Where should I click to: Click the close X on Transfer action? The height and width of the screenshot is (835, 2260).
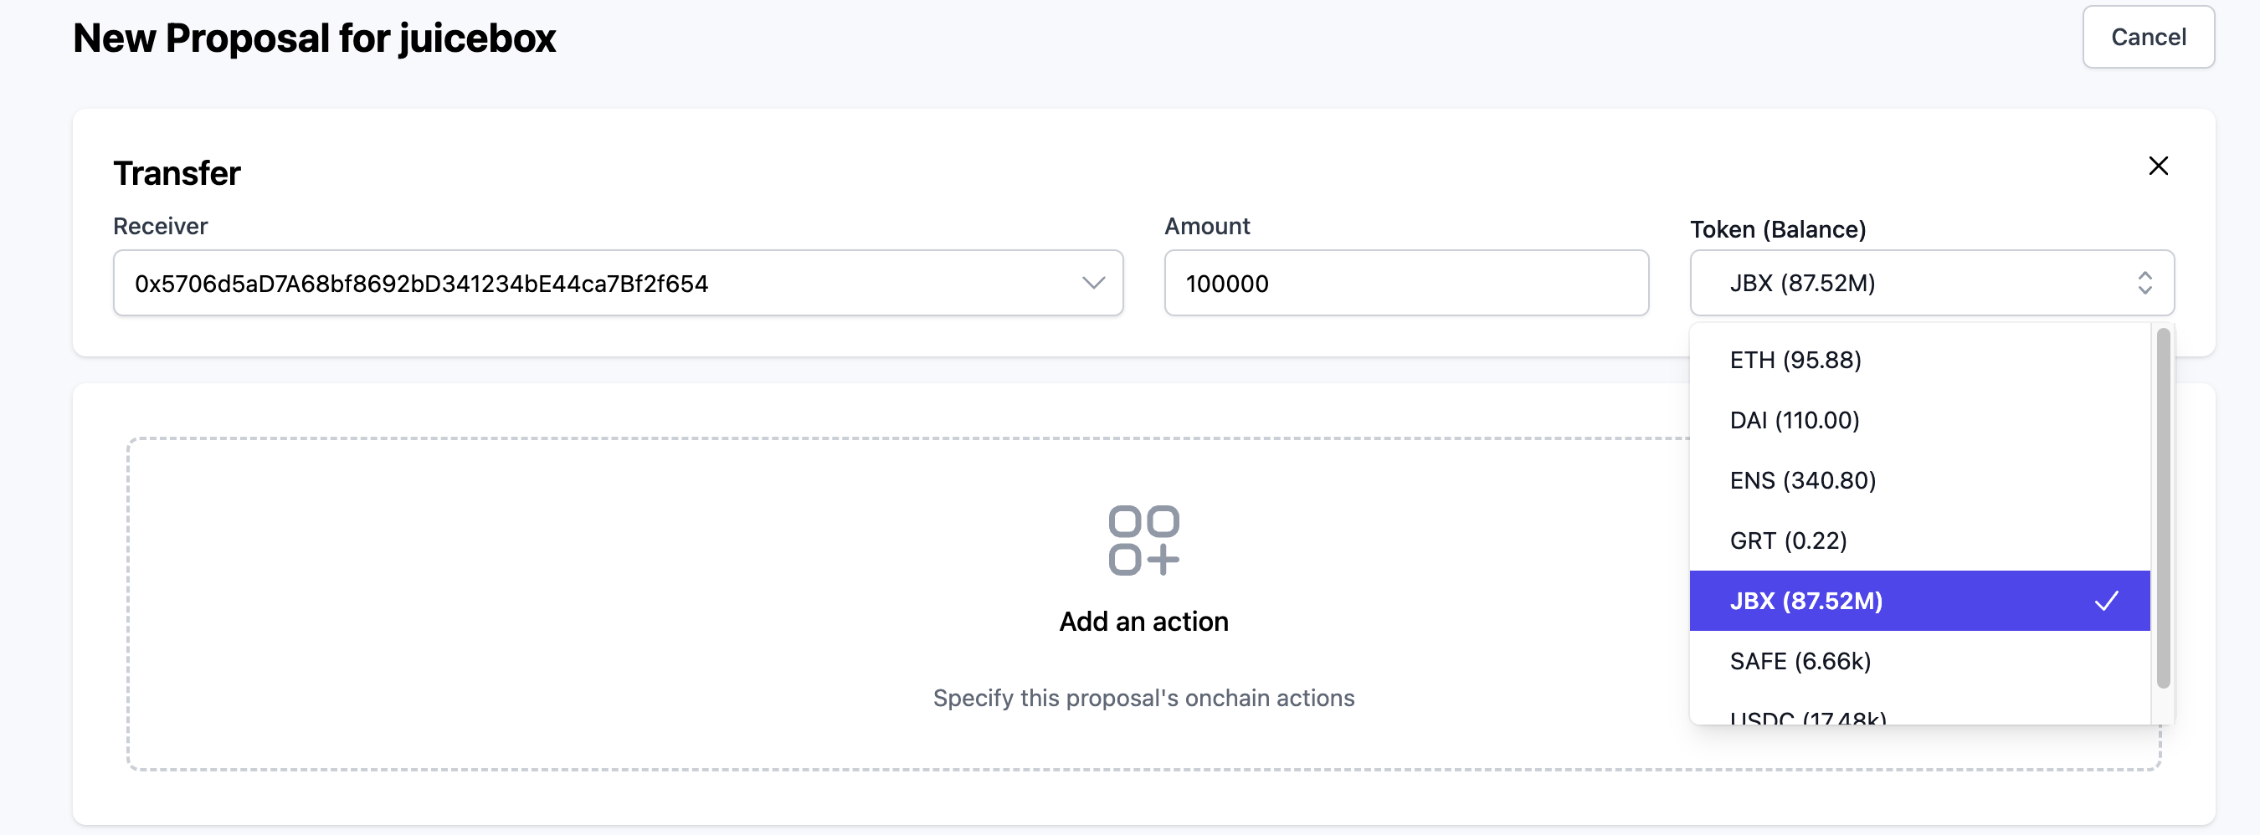point(2159,166)
